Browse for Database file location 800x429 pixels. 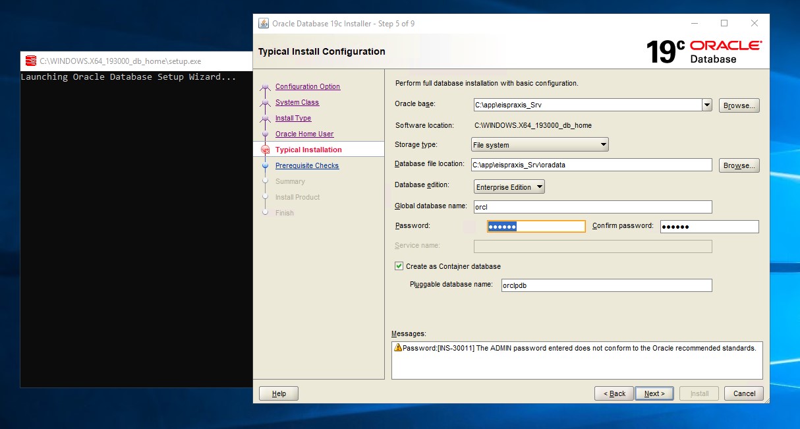(x=739, y=165)
